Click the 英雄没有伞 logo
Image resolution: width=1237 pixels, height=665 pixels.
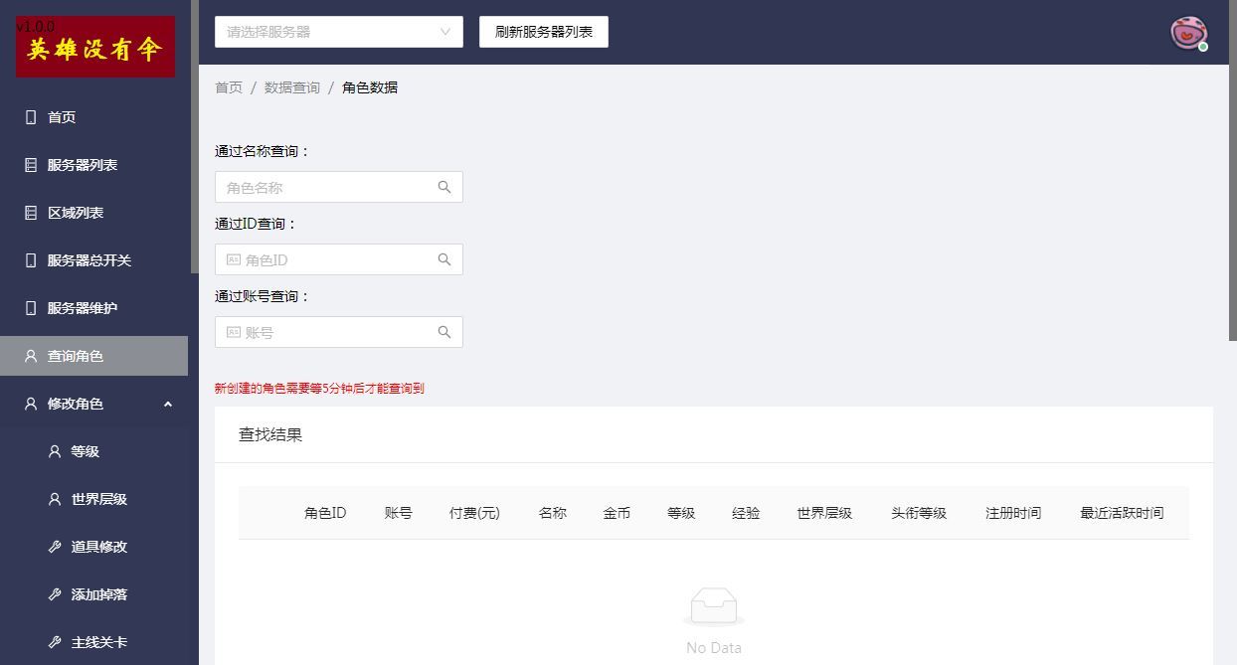coord(95,47)
